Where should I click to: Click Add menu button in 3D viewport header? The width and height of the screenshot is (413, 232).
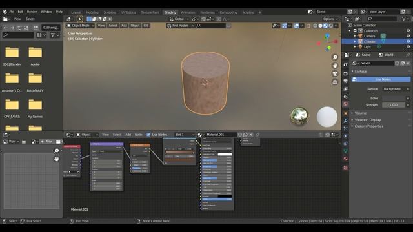click(124, 26)
